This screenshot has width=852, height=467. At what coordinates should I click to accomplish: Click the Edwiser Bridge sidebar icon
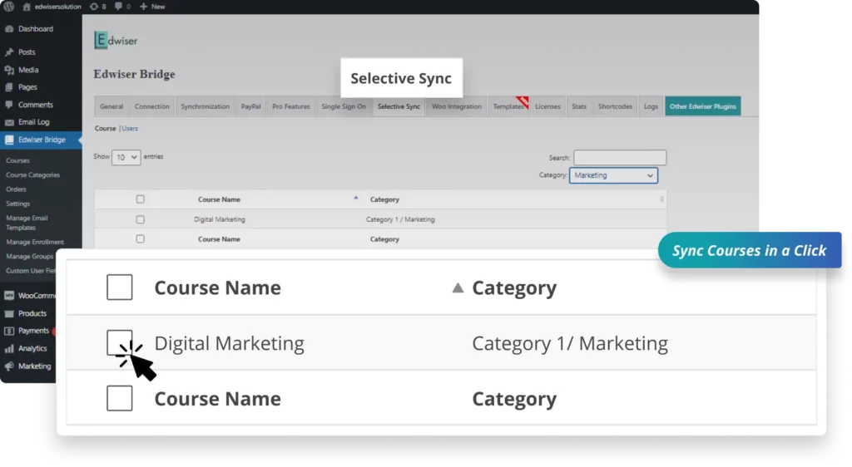pos(9,140)
